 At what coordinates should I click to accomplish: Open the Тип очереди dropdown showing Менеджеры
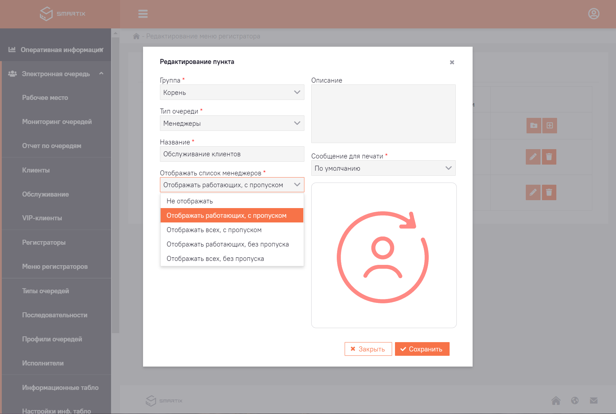coord(232,123)
